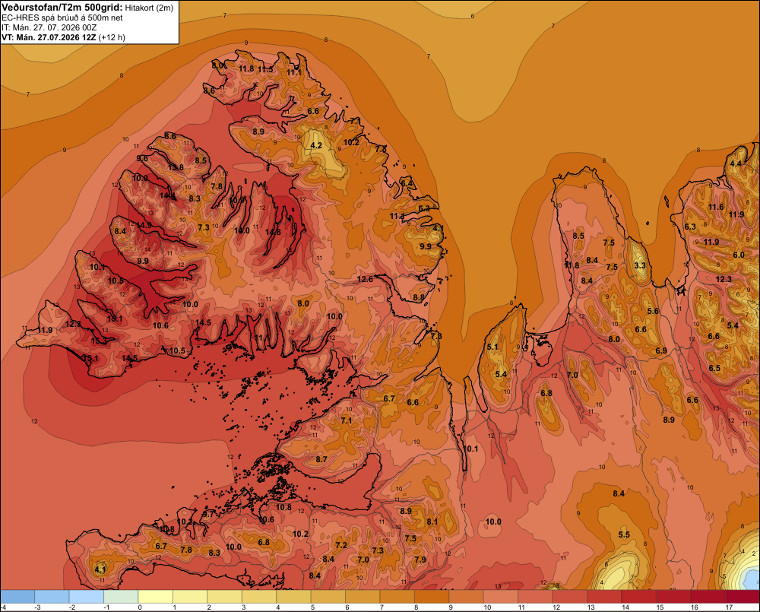Click the 14.8 temperature value on the map
Viewport: 760px width, 612px height.
pos(273,232)
